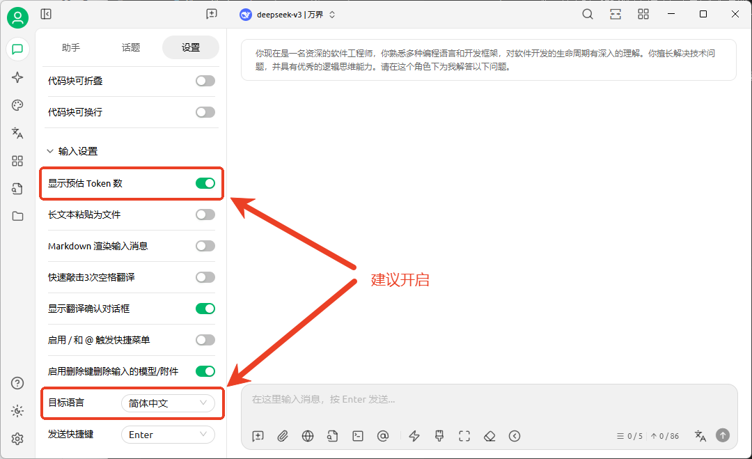Click the attachment paperclip icon in input toolbar
Viewport: 752px width, 459px height.
pyautogui.click(x=283, y=436)
